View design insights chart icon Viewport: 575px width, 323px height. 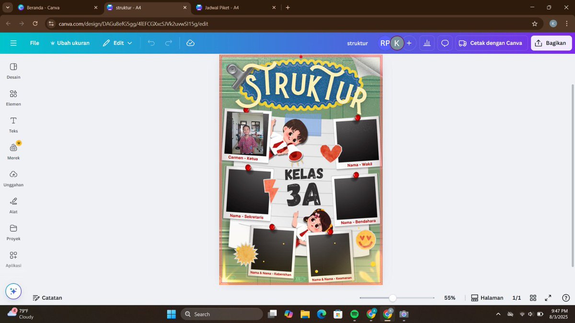[426, 43]
